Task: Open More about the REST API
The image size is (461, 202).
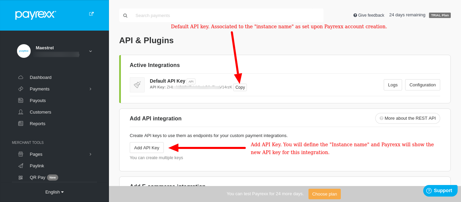Action: click(408, 118)
